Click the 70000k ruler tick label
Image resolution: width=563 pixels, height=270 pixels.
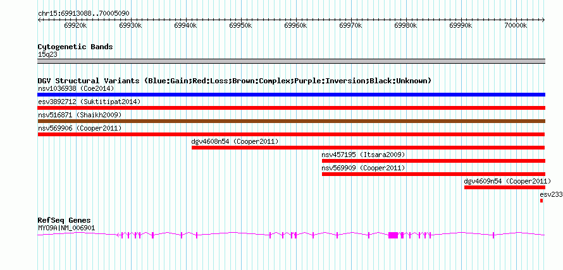tap(516, 25)
